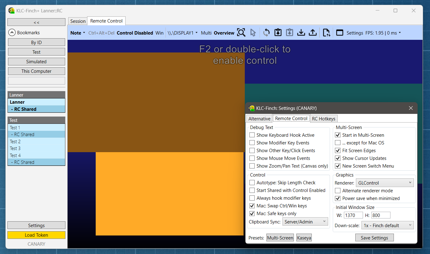The height and width of the screenshot is (254, 430).
Task: Enable Show Other Key/Click Events
Action: coord(252,150)
